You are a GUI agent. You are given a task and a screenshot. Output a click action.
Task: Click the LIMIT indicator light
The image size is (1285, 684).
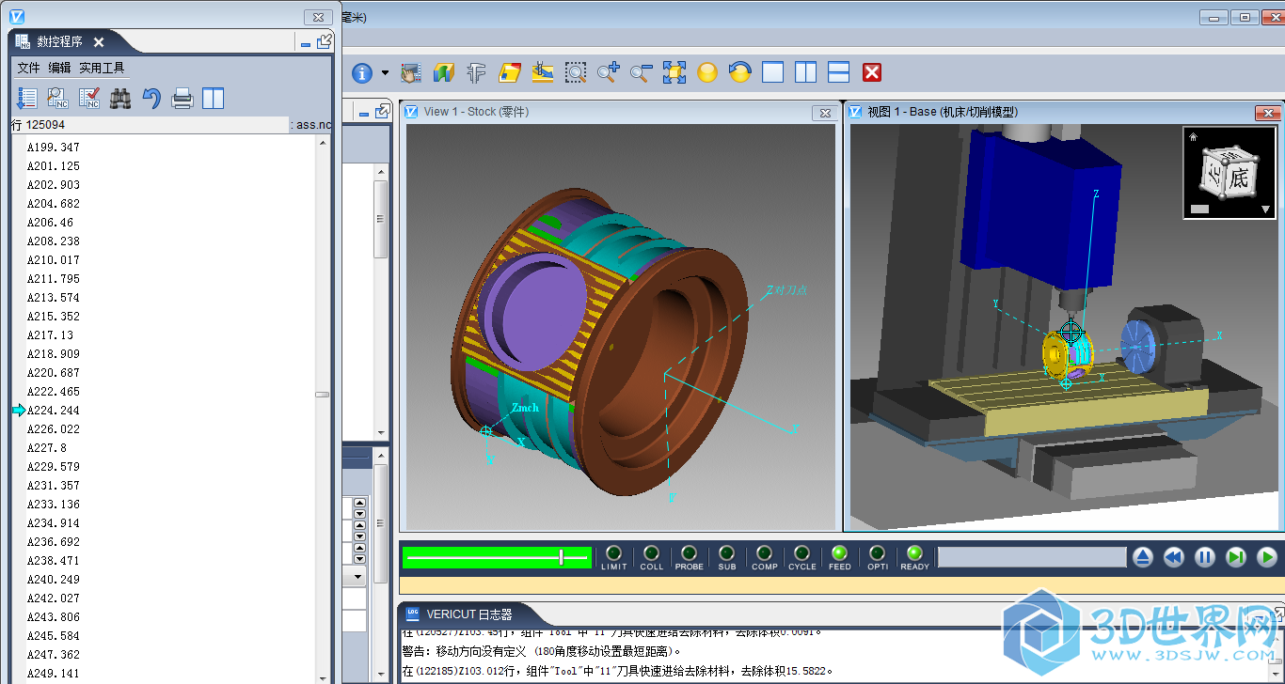point(613,553)
